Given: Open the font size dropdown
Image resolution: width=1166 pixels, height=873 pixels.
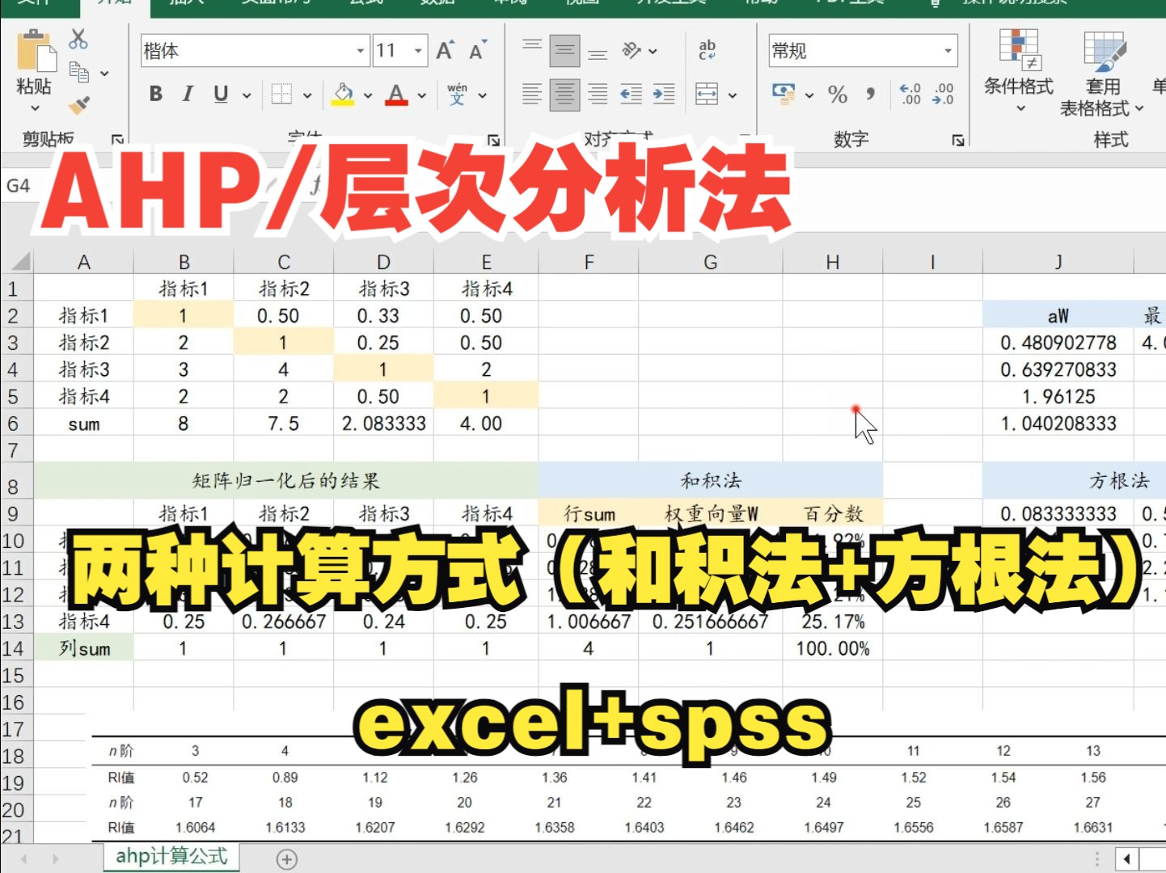Looking at the screenshot, I should 418,51.
